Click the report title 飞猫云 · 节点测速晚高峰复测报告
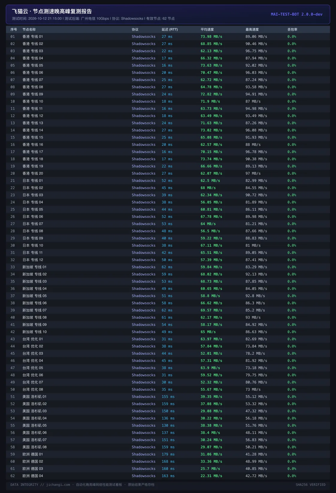Viewport: 336px width, 493px height. point(52,11)
